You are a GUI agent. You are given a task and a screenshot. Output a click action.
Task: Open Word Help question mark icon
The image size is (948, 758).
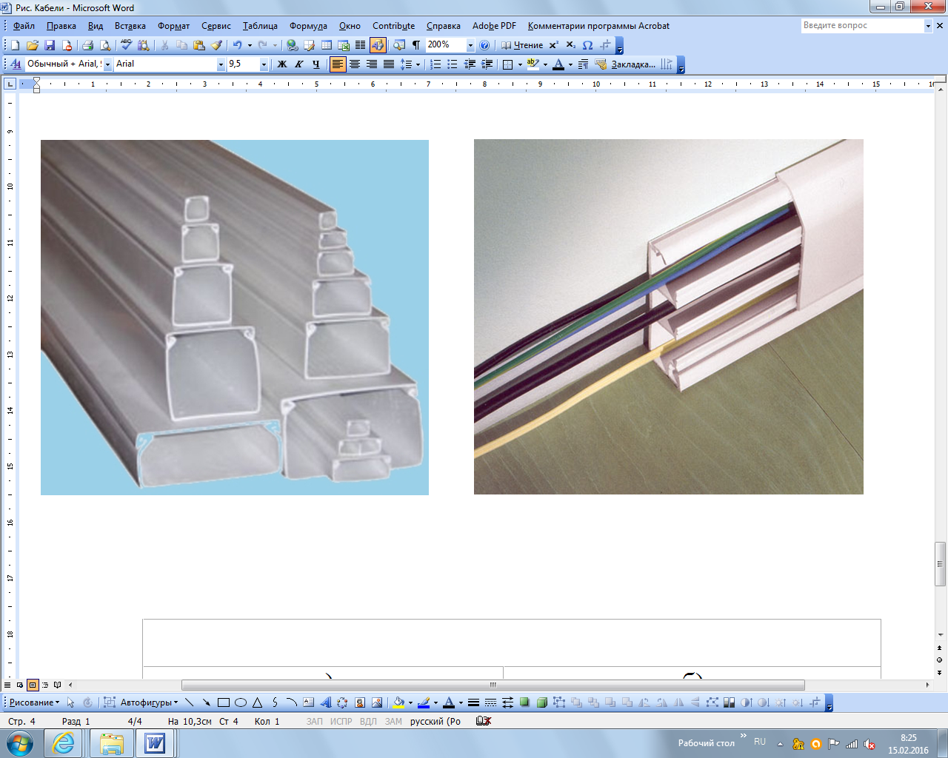[484, 45]
